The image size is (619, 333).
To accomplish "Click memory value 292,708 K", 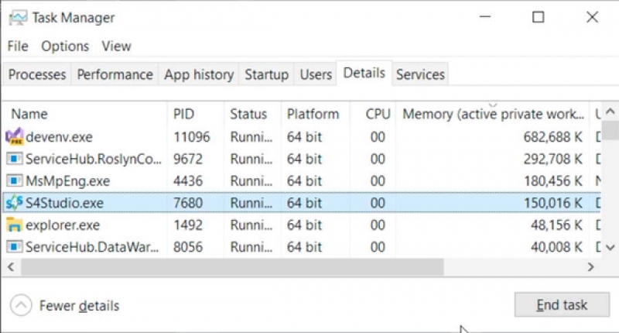I will [x=552, y=160].
